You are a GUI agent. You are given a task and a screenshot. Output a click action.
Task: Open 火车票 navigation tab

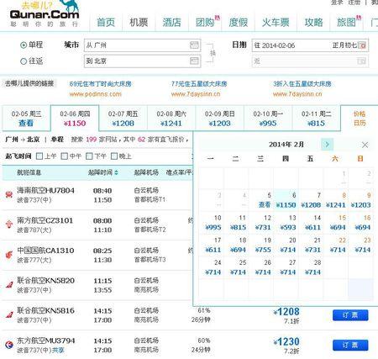point(276,22)
